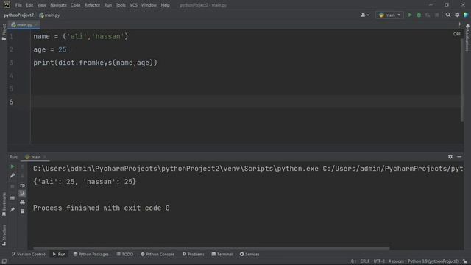This screenshot has width=471, height=265.
Task: Click the toolbar Stop button
Action: [436, 15]
